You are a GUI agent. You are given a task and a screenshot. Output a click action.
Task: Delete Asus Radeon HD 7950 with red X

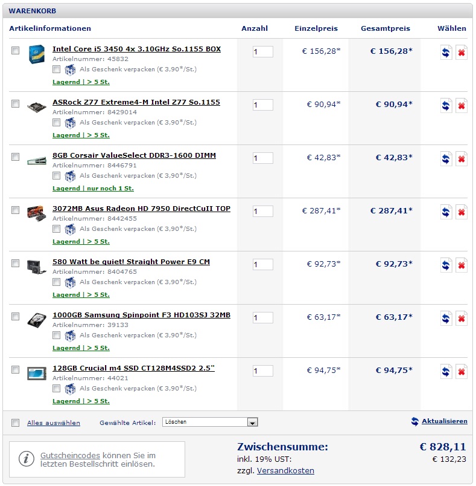pos(461,212)
